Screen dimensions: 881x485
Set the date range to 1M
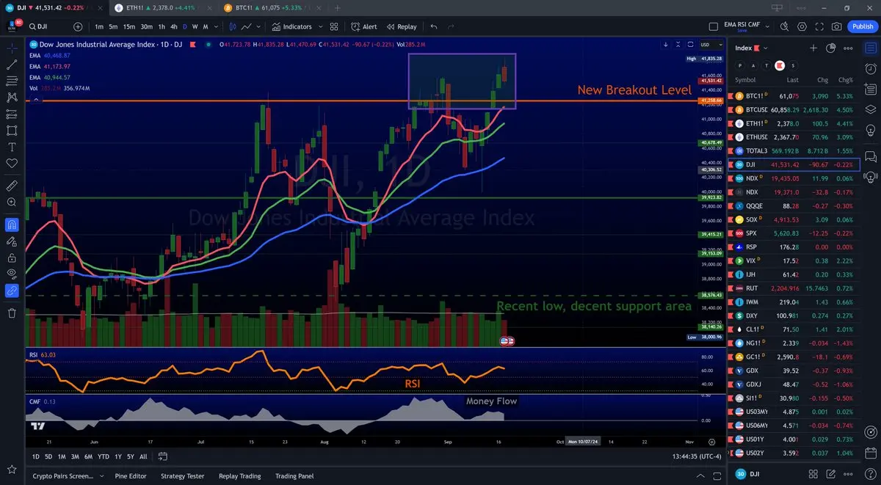[62, 456]
